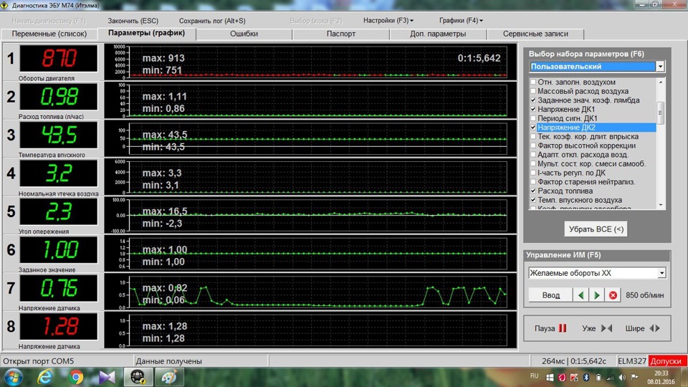Toggle the highlighted Напряжение ДК2 checkbox
Viewport: 688px width, 387px height.
[533, 128]
